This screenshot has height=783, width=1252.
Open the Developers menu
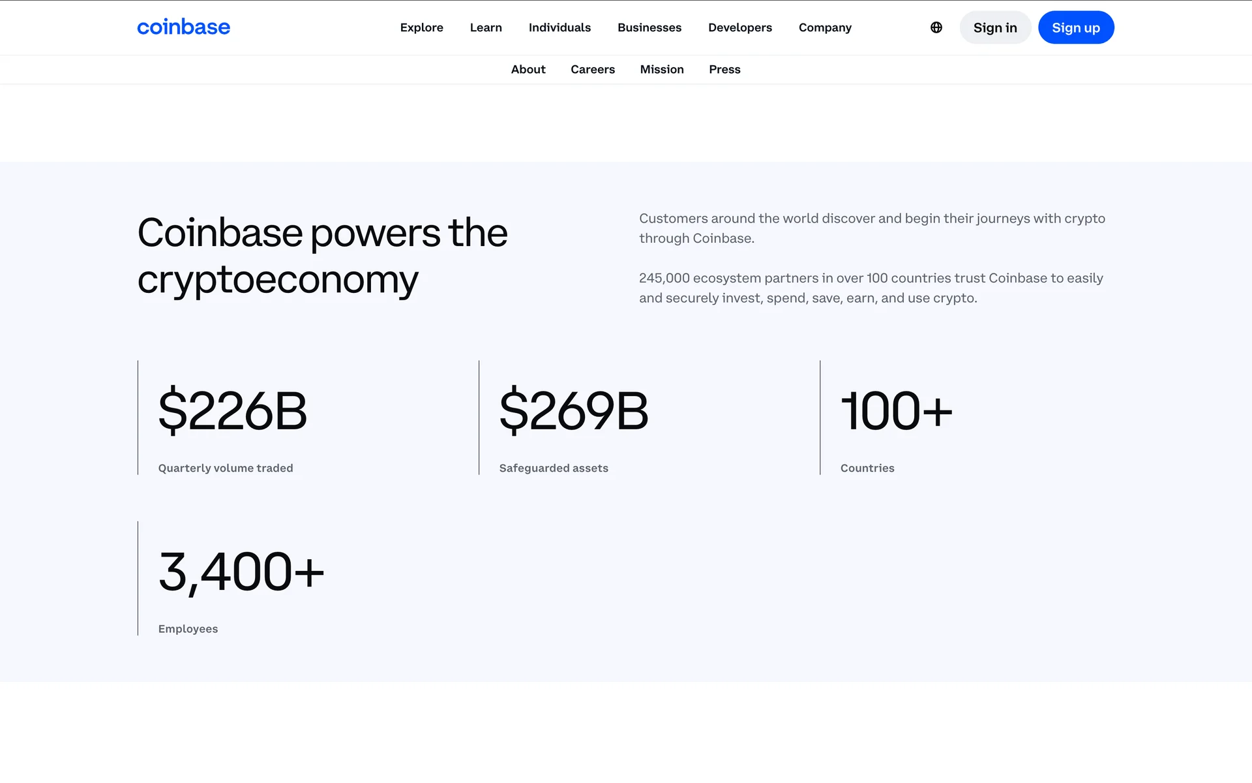(739, 27)
